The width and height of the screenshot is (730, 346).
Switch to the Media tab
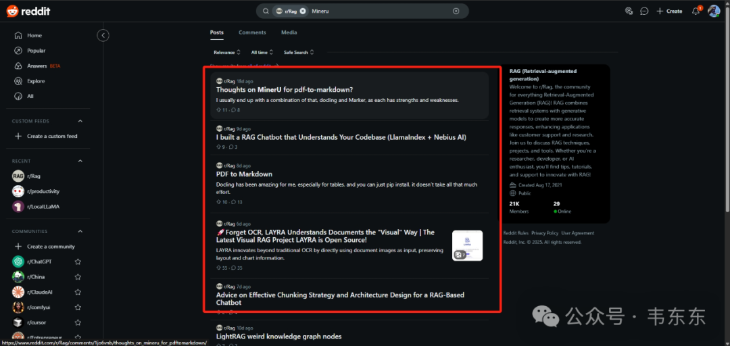[289, 32]
